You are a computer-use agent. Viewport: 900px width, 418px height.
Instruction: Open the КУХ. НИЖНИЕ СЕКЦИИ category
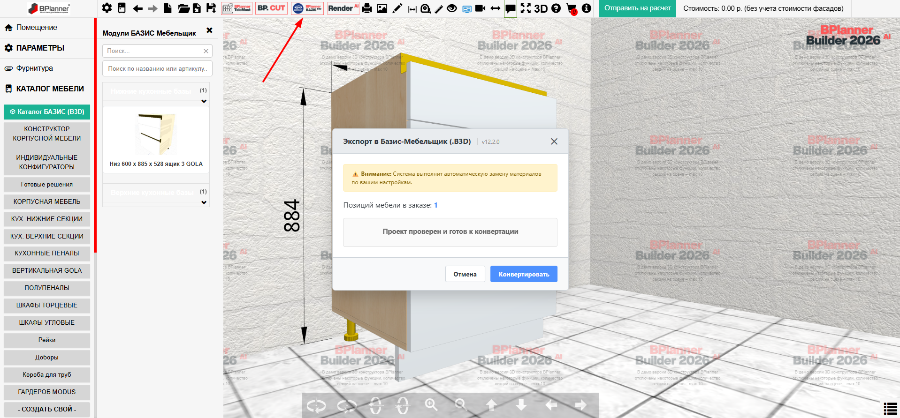coord(47,219)
